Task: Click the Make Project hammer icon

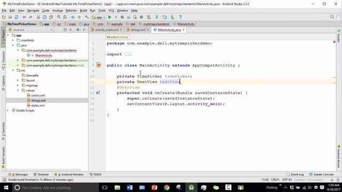Action: pos(87,17)
